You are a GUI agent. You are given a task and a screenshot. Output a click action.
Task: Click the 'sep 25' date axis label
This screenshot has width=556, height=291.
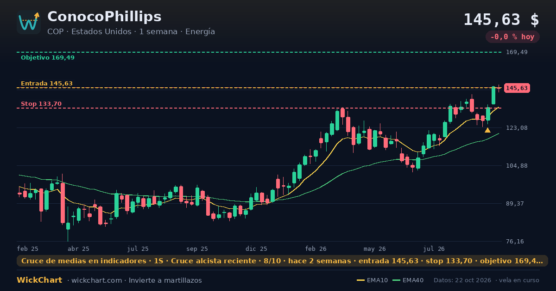(197, 249)
